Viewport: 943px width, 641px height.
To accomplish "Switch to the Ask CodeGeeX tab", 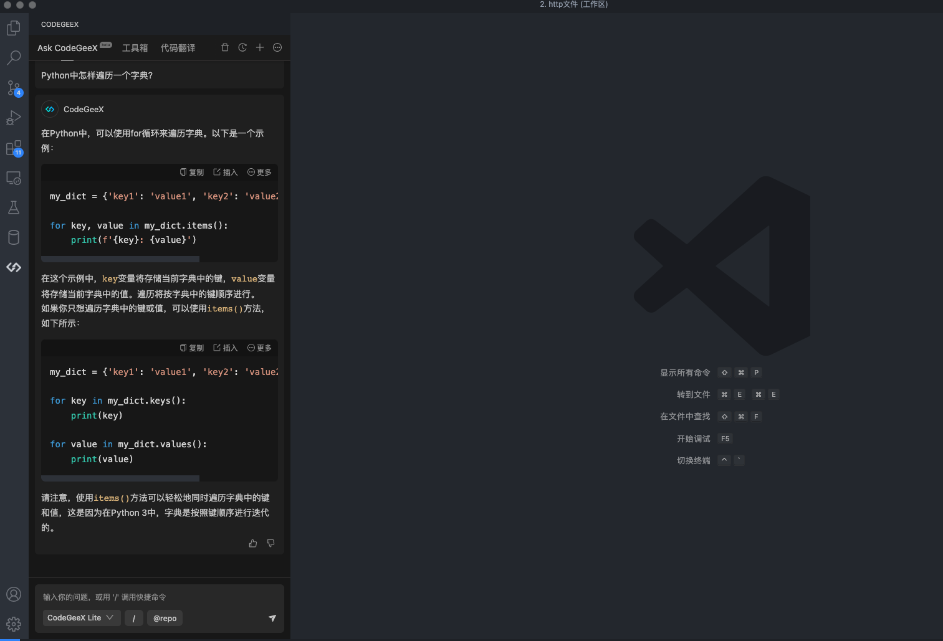I will [67, 48].
